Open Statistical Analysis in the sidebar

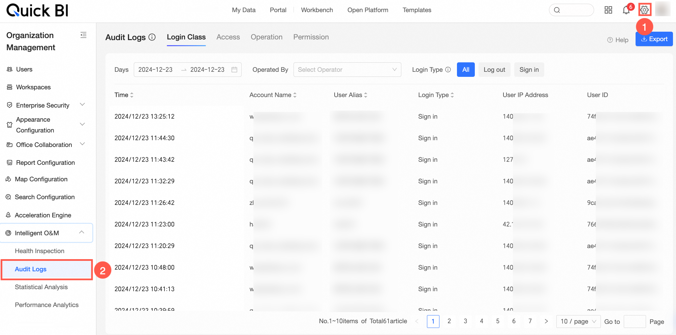click(x=41, y=287)
